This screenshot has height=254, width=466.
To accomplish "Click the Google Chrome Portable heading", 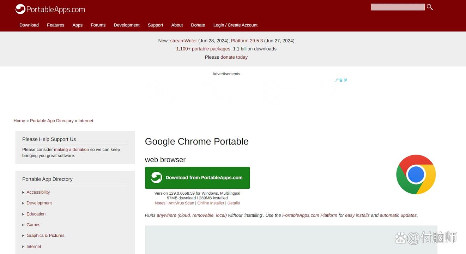I will [x=197, y=142].
